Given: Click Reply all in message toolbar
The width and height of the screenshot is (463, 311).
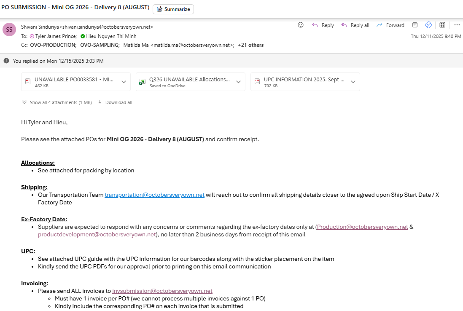Looking at the screenshot, I should click(x=355, y=25).
